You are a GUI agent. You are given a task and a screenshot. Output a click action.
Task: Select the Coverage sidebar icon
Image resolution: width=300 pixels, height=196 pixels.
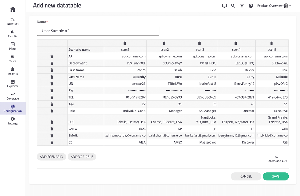point(12,94)
